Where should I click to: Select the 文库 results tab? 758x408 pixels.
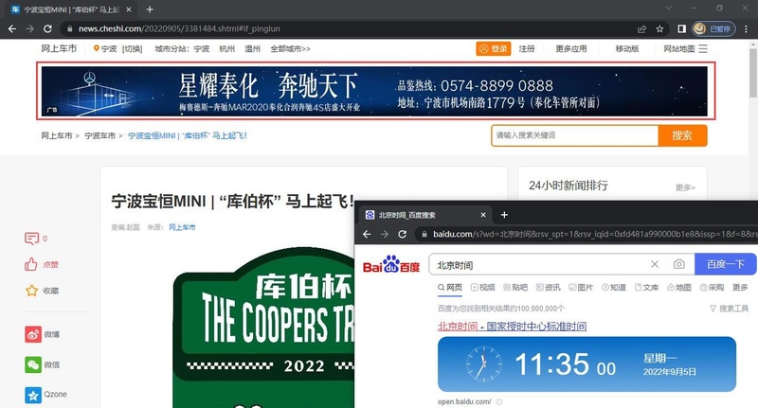click(x=646, y=287)
